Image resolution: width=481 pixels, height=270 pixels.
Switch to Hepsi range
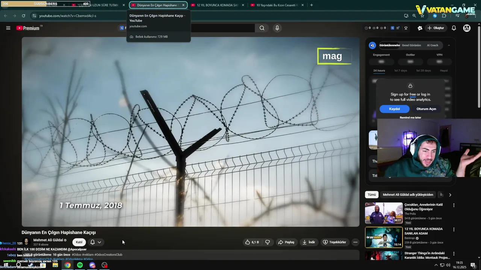pos(444,70)
